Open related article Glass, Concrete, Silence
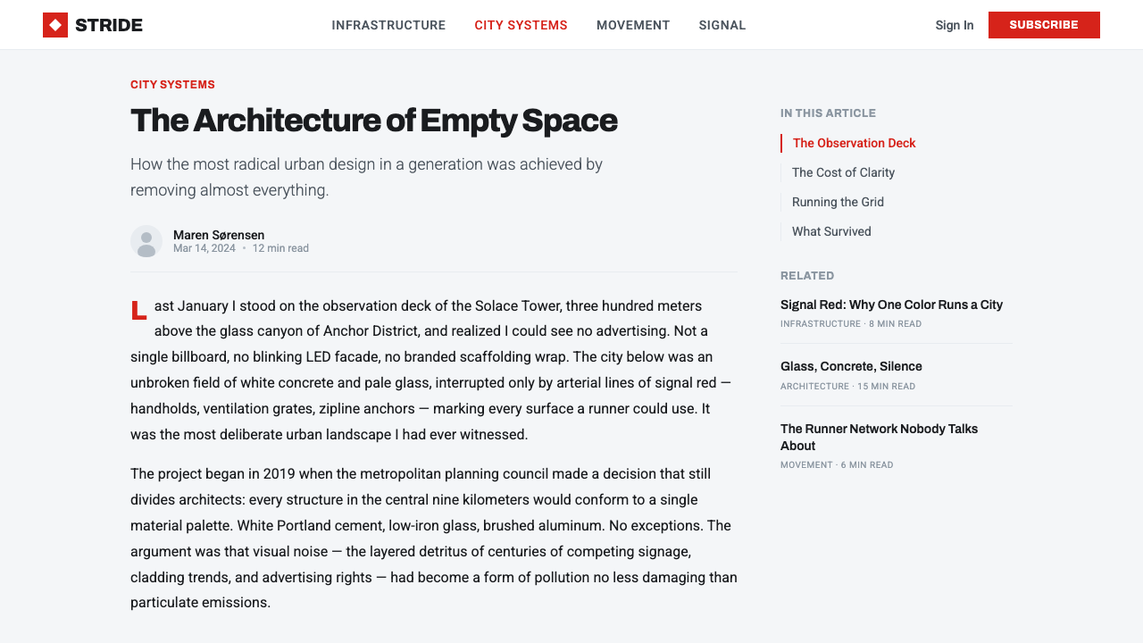 tap(851, 366)
